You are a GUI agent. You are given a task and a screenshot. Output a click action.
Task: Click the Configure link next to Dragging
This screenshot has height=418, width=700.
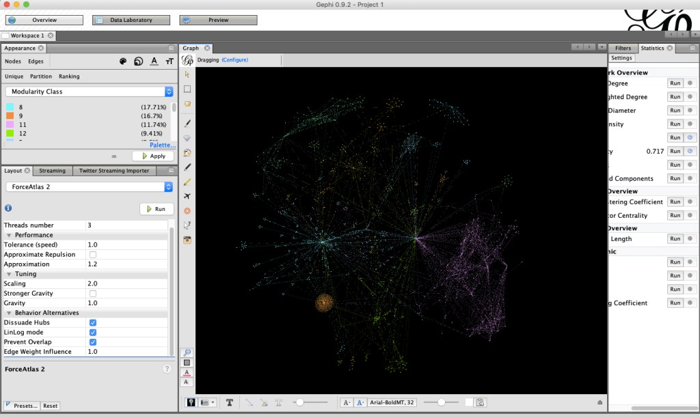[x=235, y=60]
